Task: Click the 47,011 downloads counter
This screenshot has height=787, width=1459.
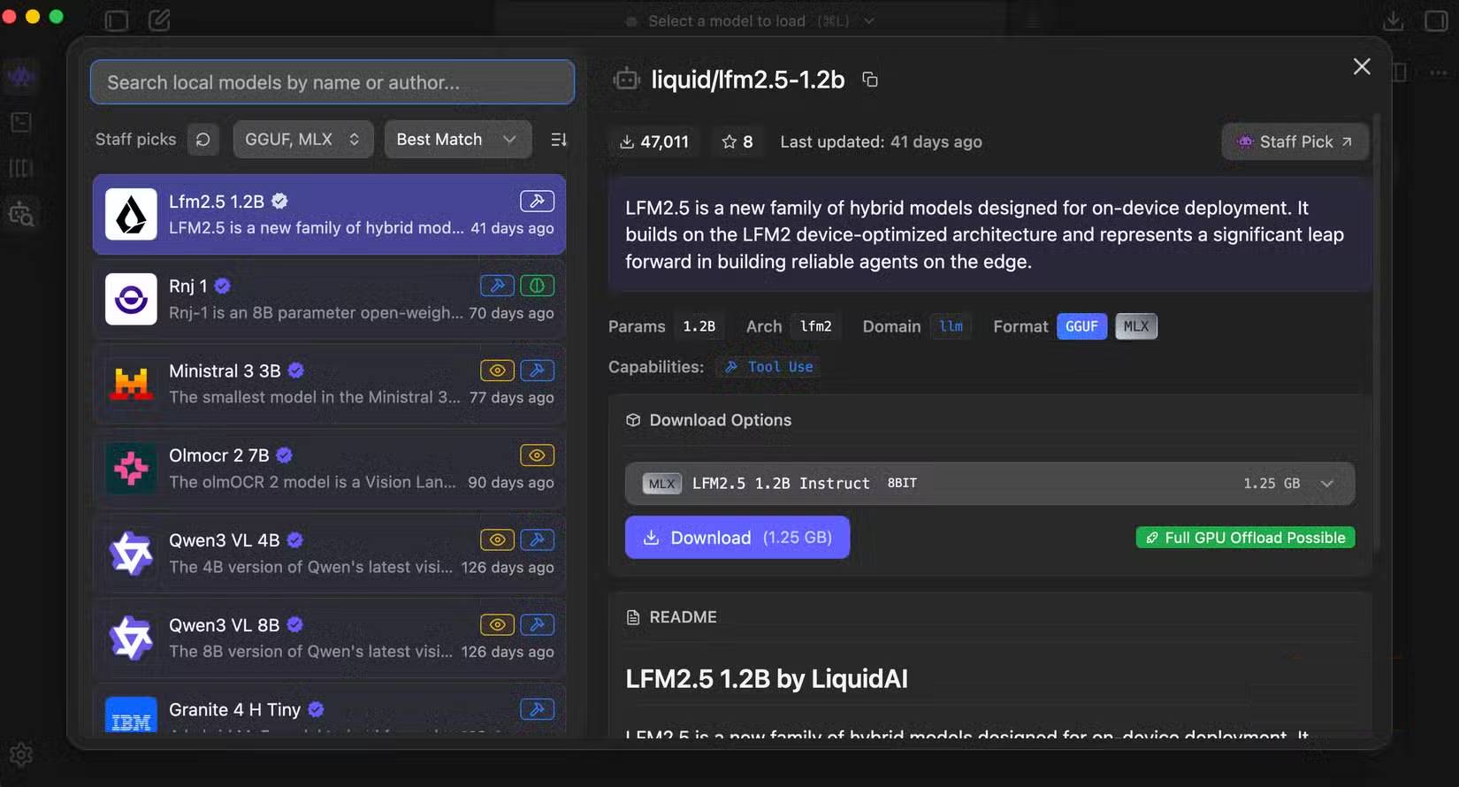Action: (x=653, y=141)
